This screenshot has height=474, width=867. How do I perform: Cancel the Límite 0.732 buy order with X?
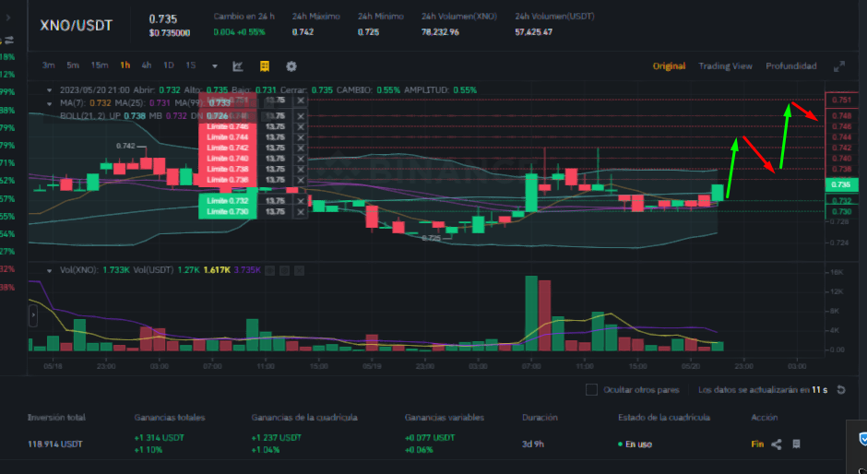tap(301, 201)
